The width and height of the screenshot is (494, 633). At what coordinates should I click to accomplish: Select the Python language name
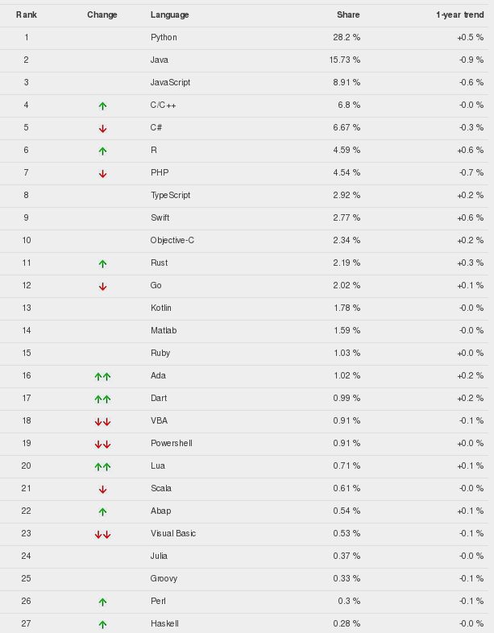(164, 37)
